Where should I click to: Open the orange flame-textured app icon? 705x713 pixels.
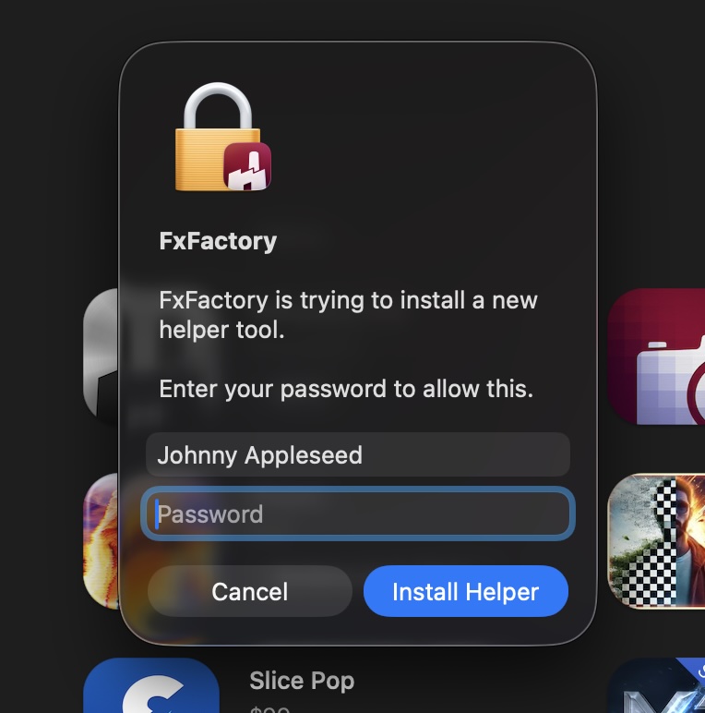pyautogui.click(x=101, y=540)
